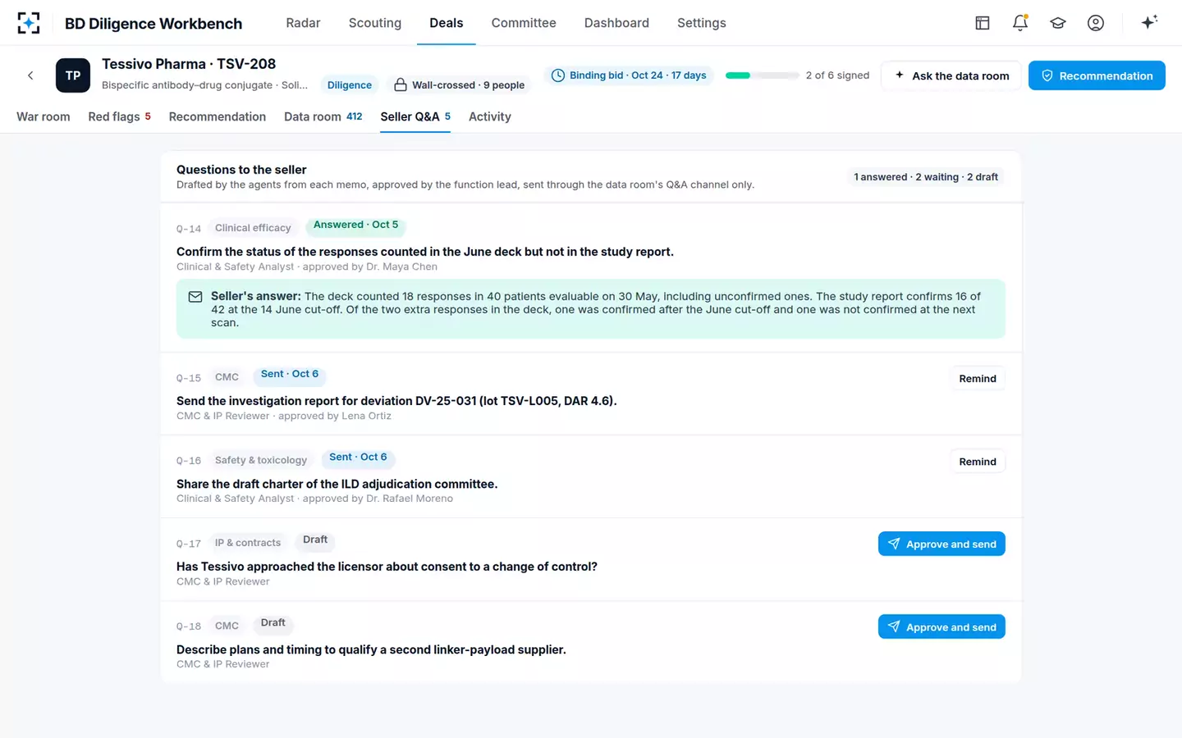Click the Diligence stage chip
The image size is (1182, 738).
pos(350,84)
